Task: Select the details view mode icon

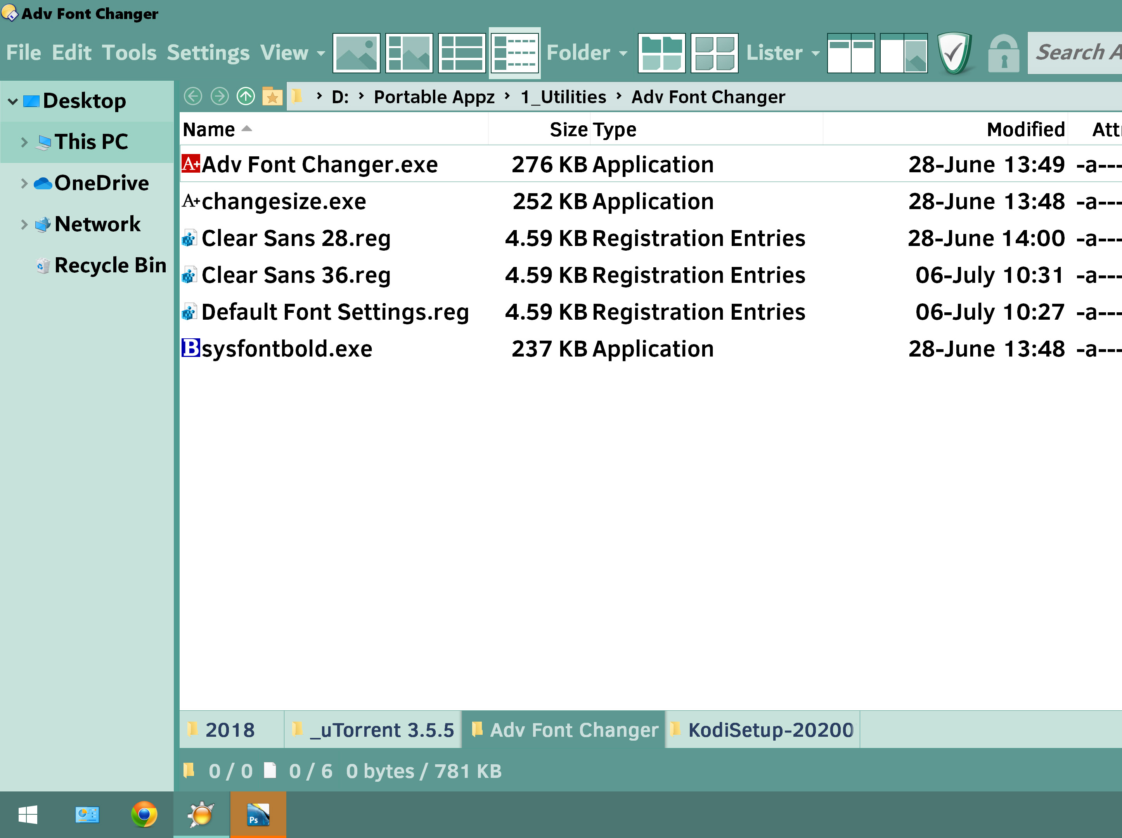Action: [x=462, y=53]
